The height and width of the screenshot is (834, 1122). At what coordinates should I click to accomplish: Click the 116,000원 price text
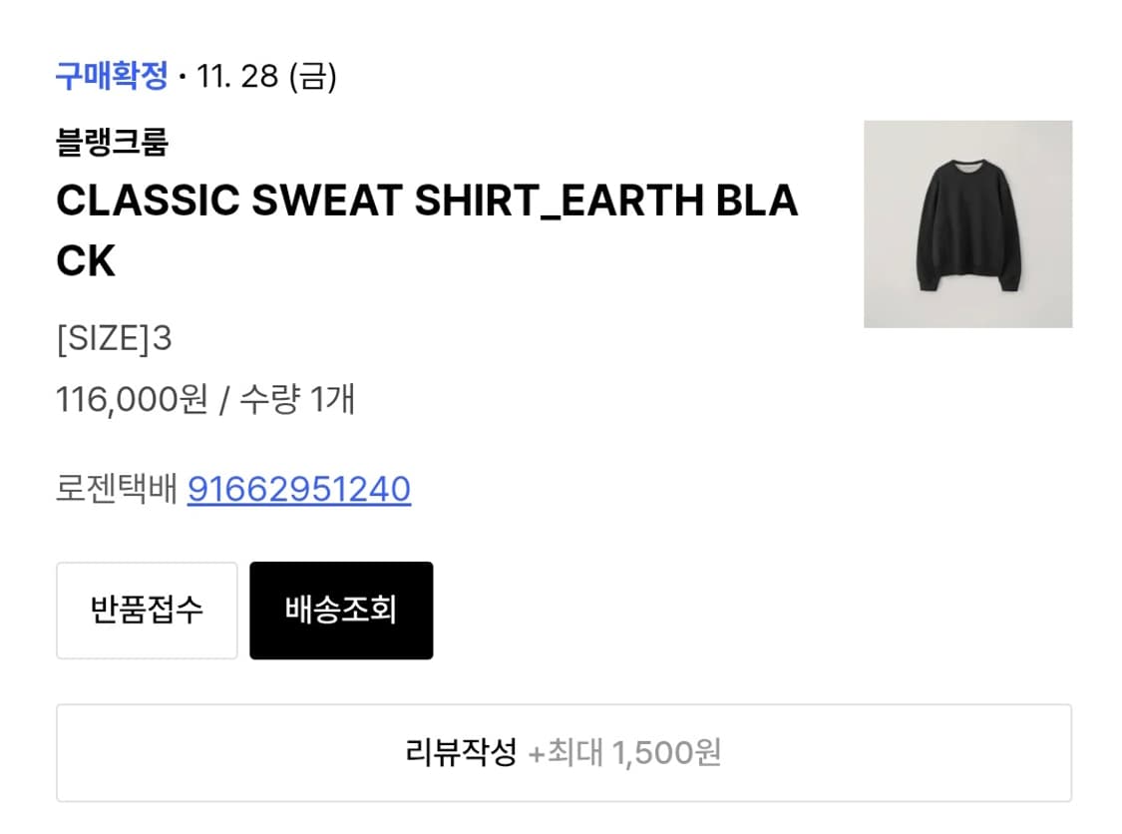point(131,401)
